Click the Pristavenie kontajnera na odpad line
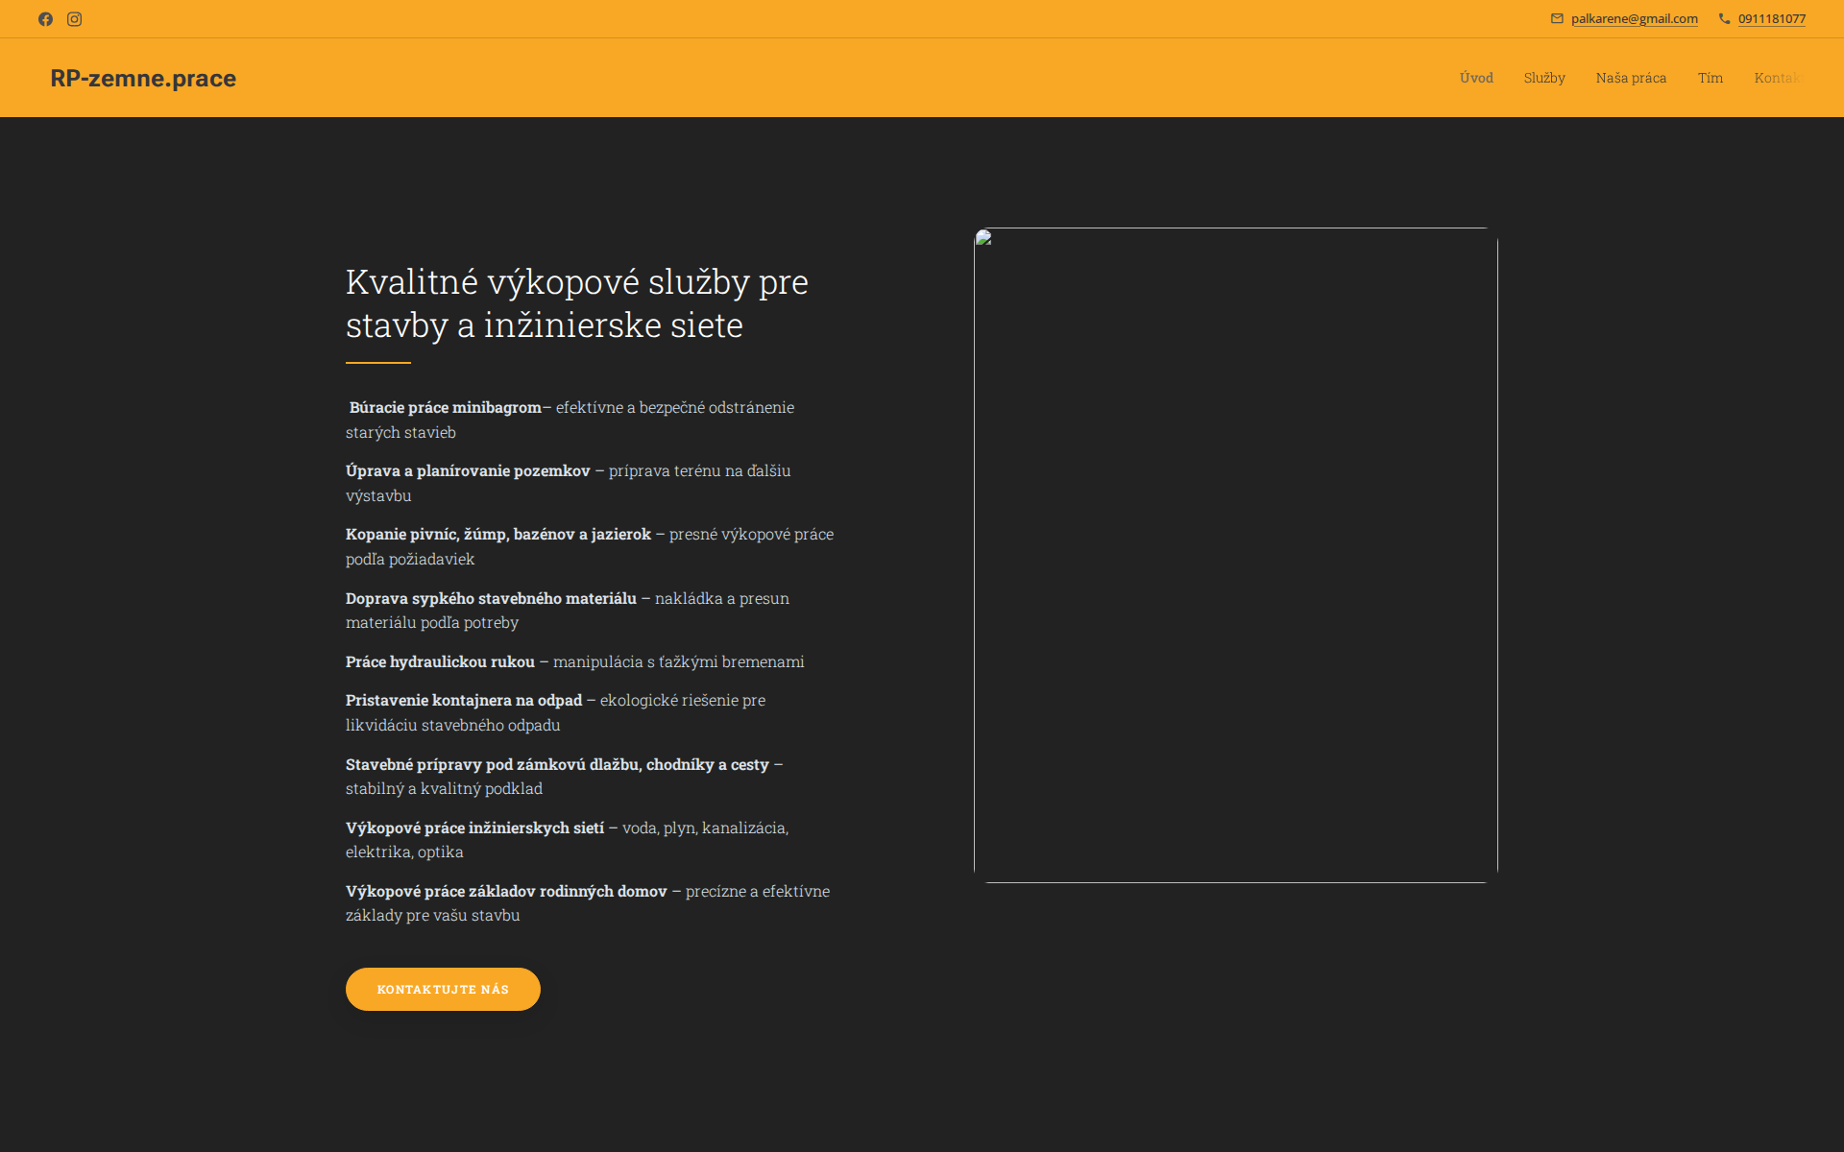Viewport: 1844px width, 1152px height. [464, 700]
